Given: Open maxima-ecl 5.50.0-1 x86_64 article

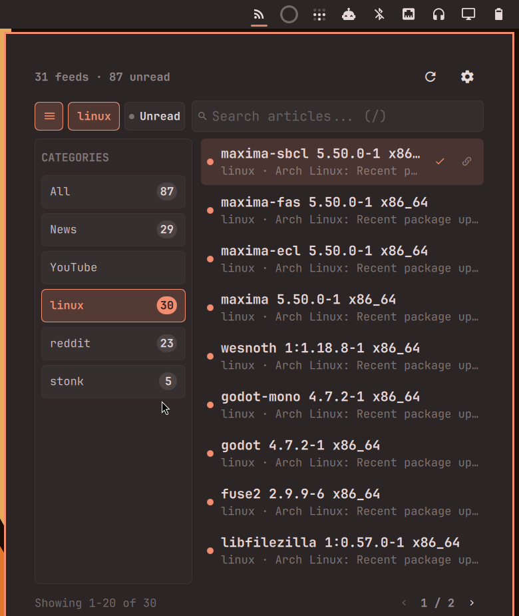Looking at the screenshot, I should (342, 259).
